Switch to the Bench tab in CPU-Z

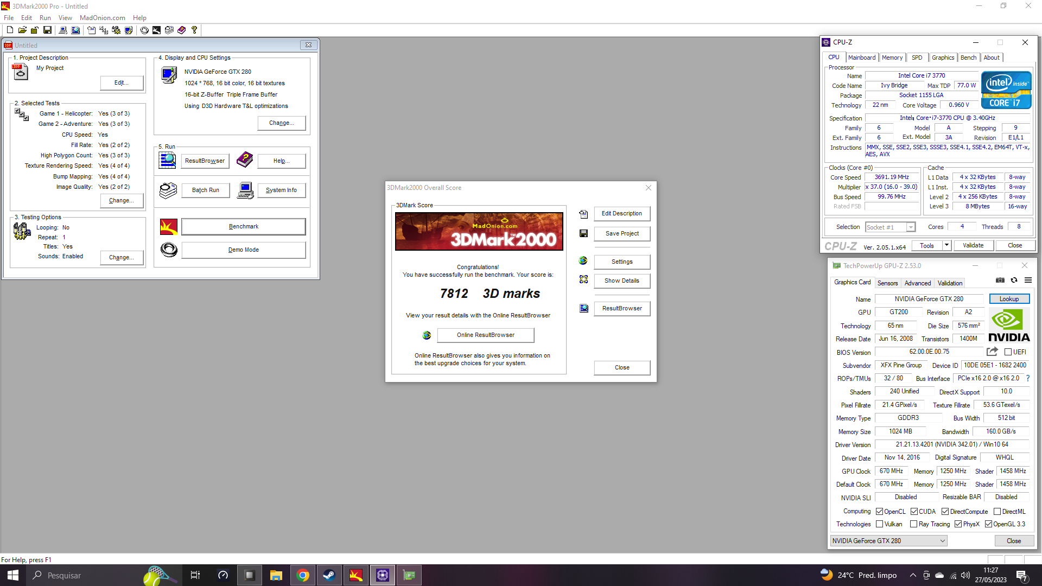tap(968, 58)
